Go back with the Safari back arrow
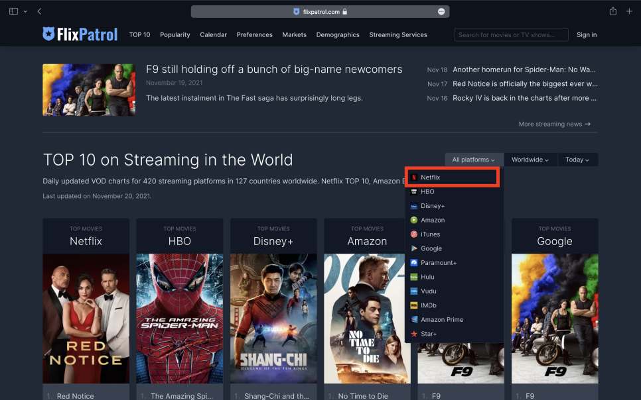 (x=39, y=11)
